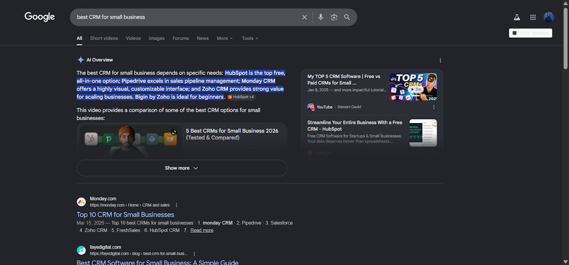Open Best CRM Software for Small Business guide
569x265 pixels.
157,262
